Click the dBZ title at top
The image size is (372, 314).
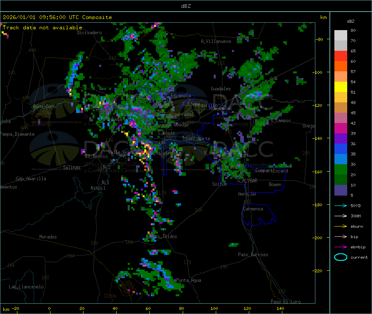pyautogui.click(x=186, y=6)
